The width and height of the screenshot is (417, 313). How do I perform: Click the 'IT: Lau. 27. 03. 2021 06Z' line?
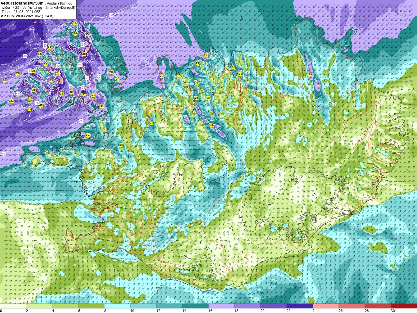pos(21,12)
